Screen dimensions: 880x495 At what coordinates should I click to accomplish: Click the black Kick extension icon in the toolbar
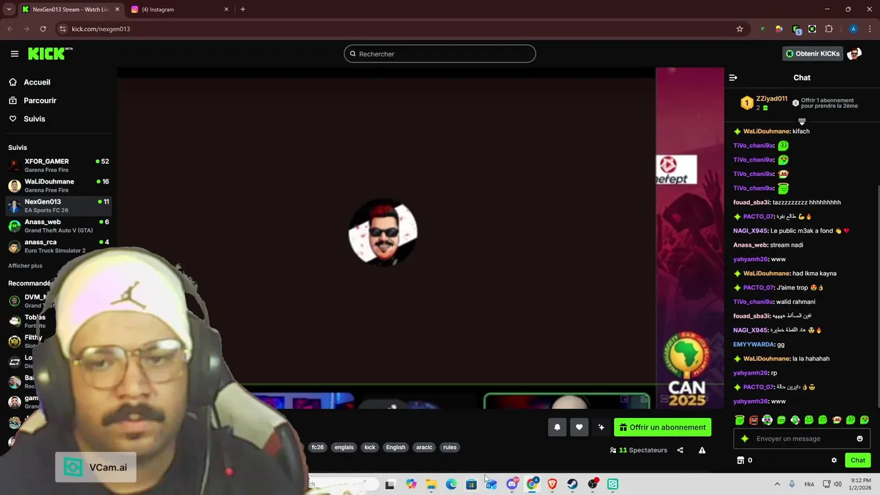pyautogui.click(x=812, y=29)
